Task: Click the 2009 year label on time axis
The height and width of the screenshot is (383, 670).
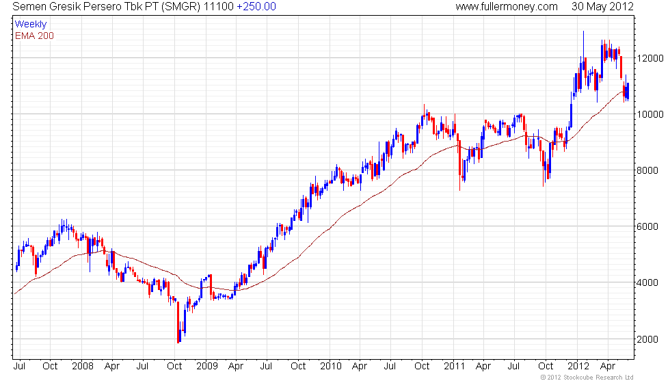Action: [x=206, y=366]
